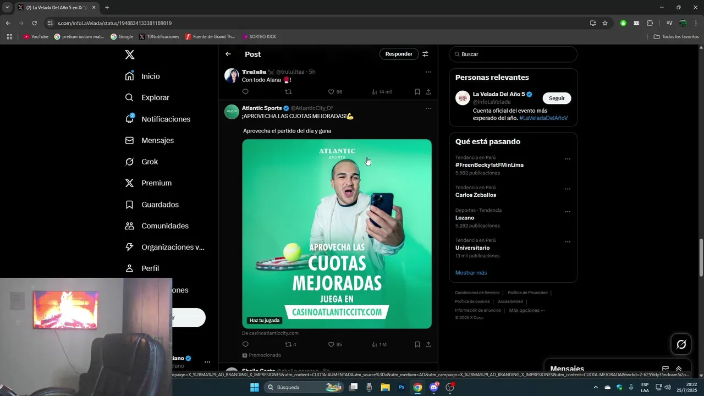Viewport: 704px width, 396px height.
Task: Open SORTEO KICK bookmark
Action: click(x=259, y=37)
